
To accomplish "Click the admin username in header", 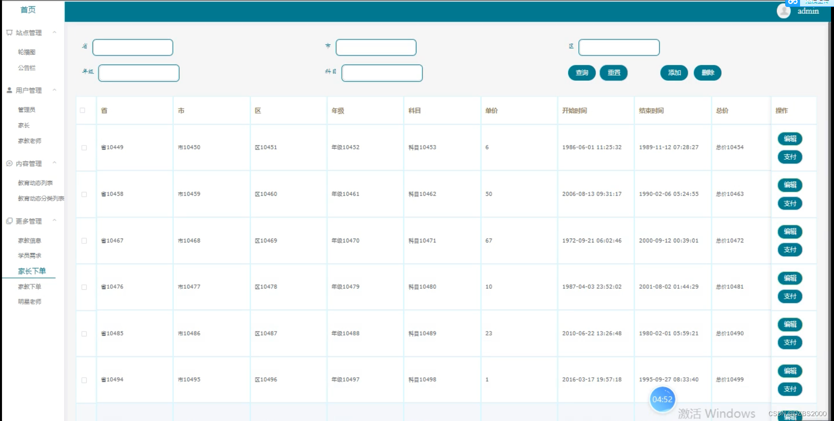I will (808, 11).
